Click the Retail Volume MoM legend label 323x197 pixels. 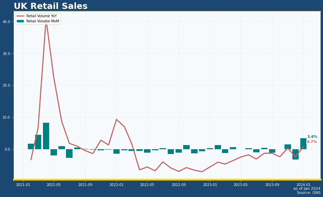tap(43, 21)
